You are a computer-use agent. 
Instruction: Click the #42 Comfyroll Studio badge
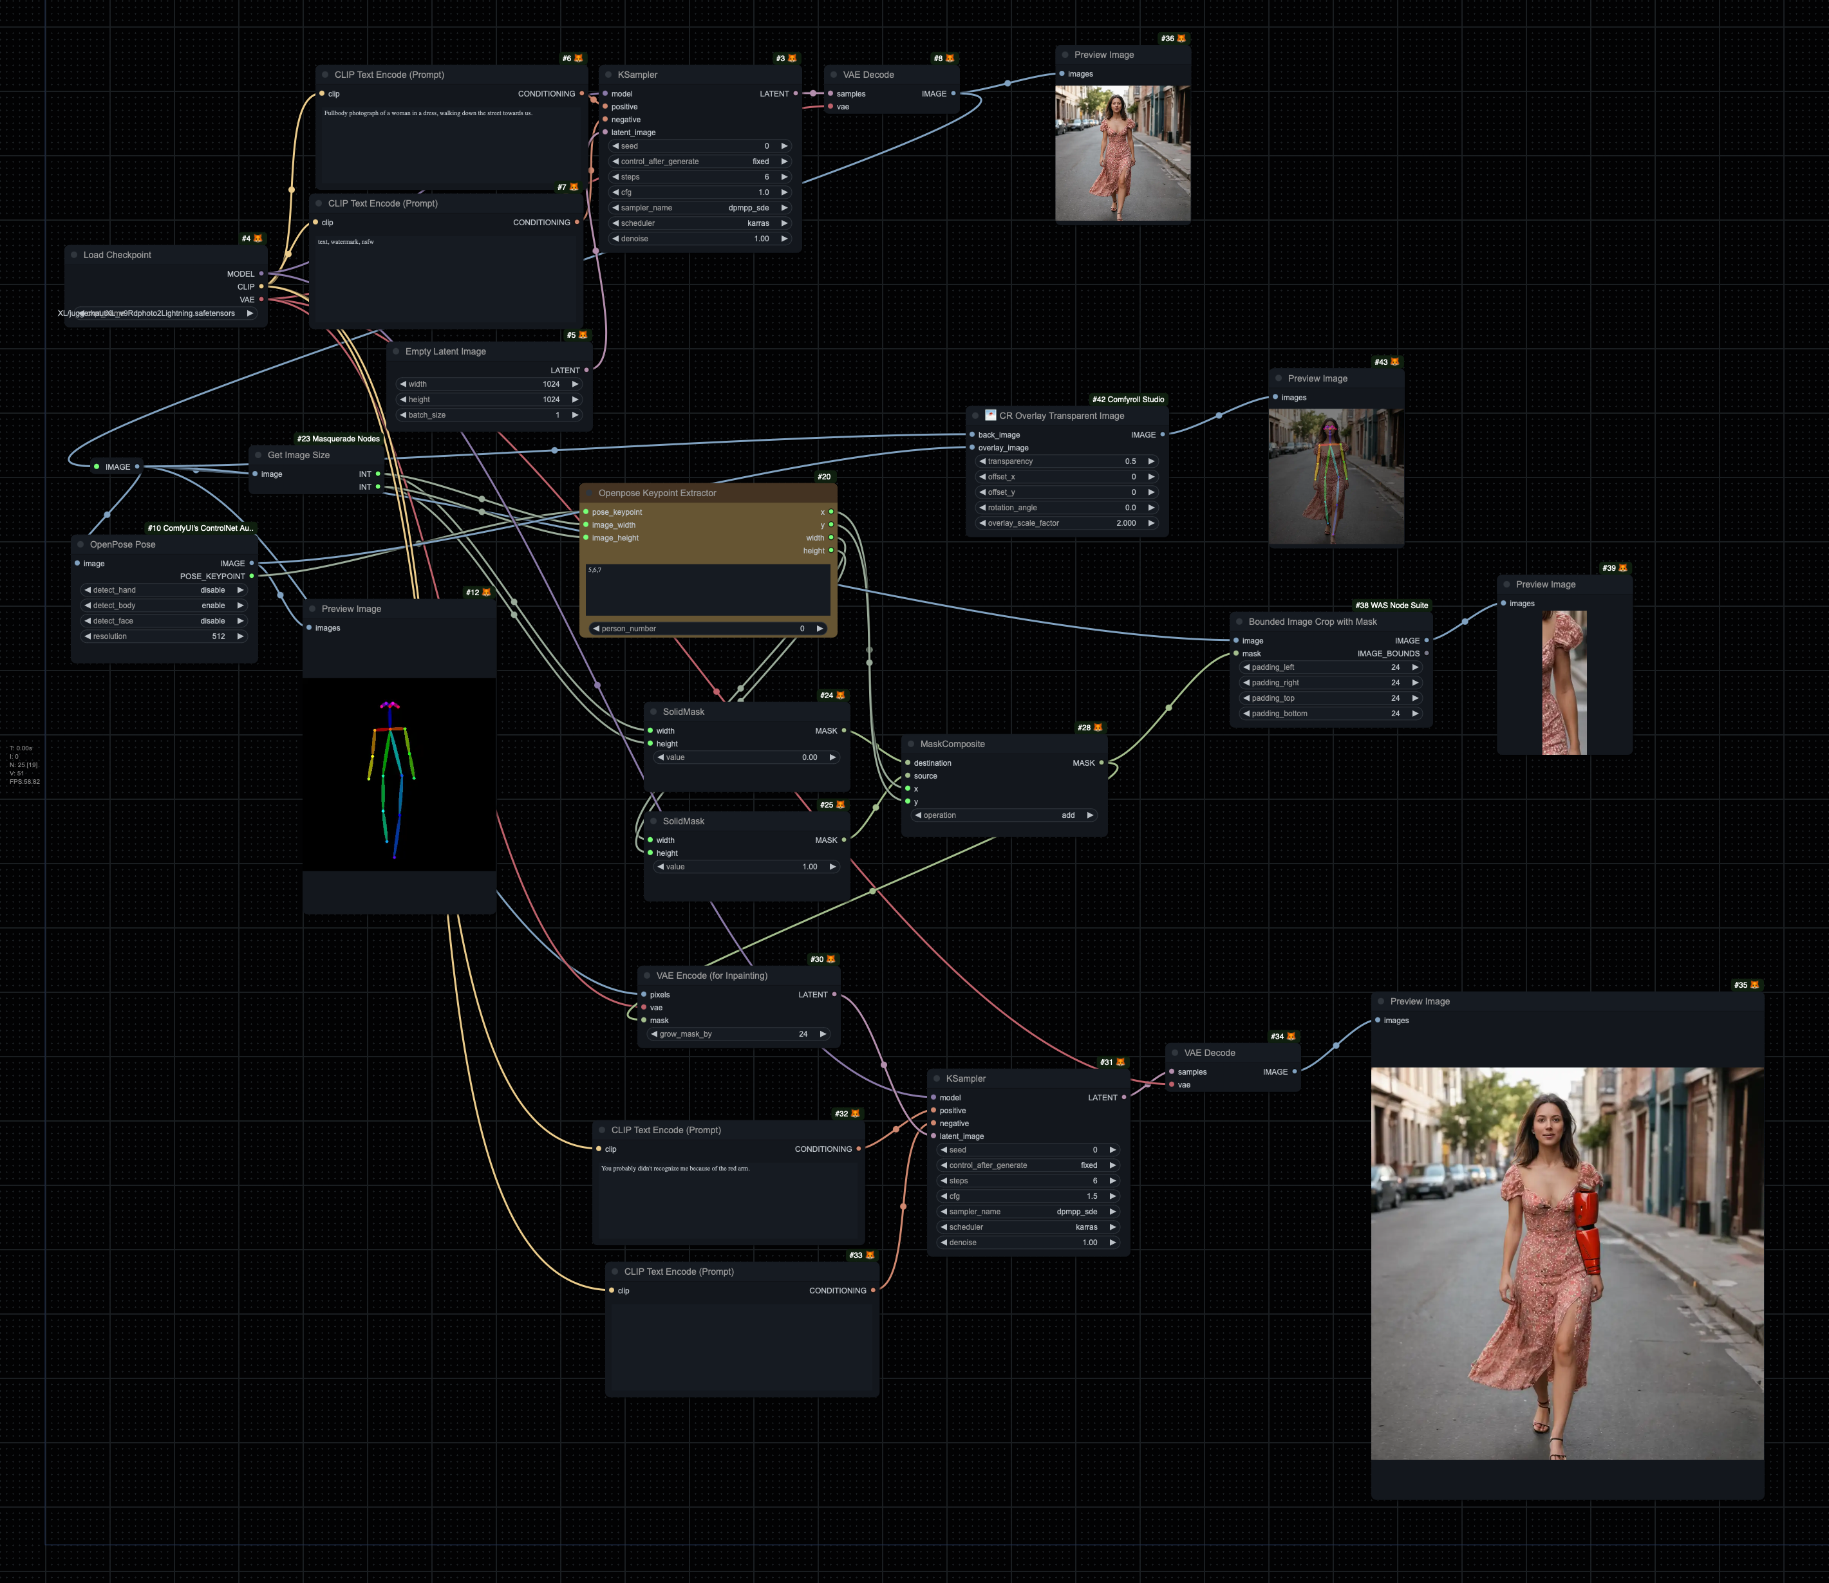1129,400
